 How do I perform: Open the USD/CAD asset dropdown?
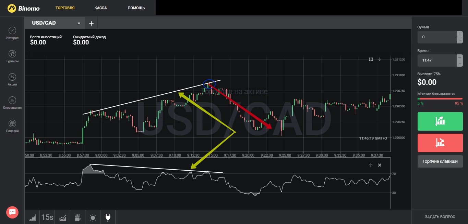[55, 23]
